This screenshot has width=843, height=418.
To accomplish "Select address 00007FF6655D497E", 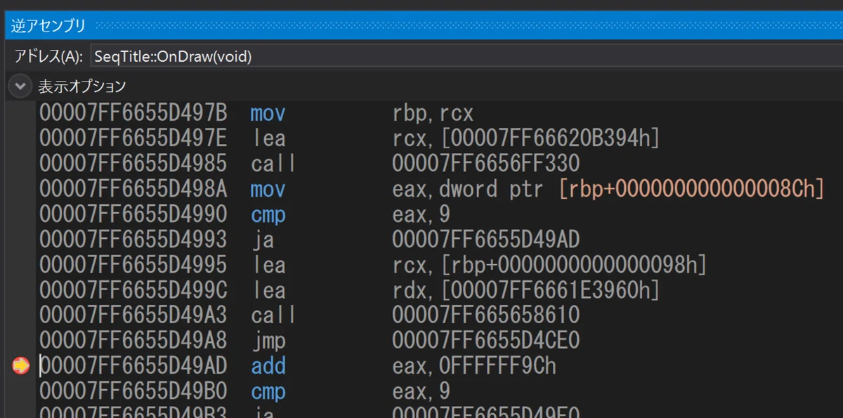I will 133,138.
